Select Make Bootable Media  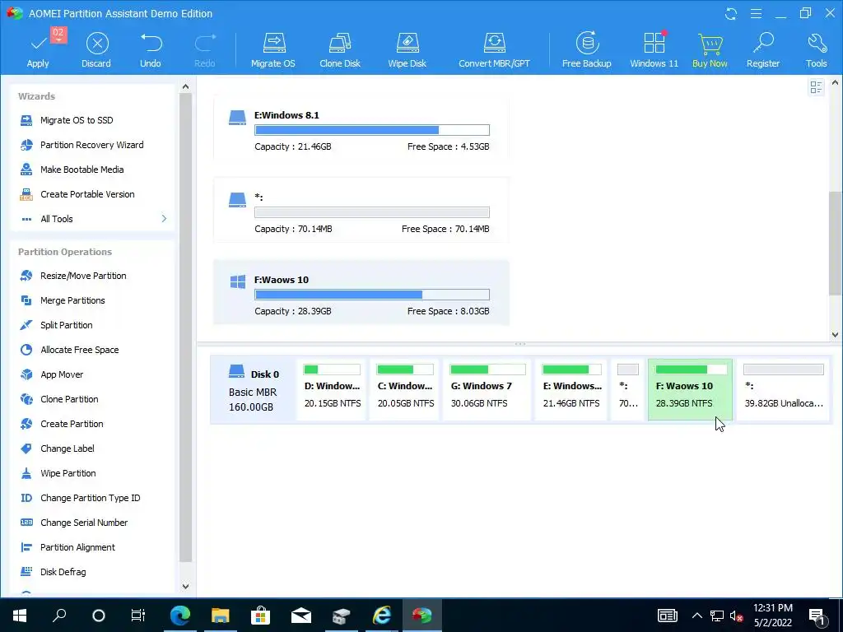click(x=82, y=170)
